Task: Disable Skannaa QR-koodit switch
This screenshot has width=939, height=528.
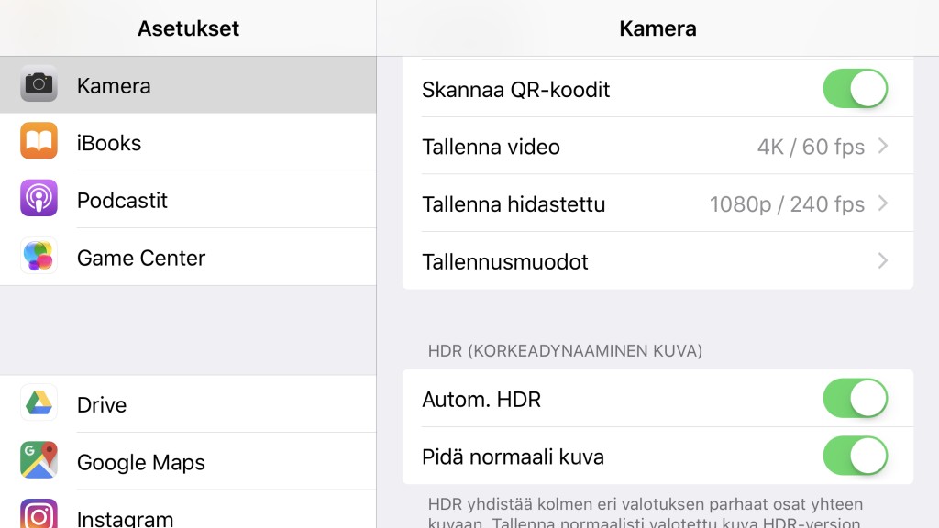Action: coord(856,89)
